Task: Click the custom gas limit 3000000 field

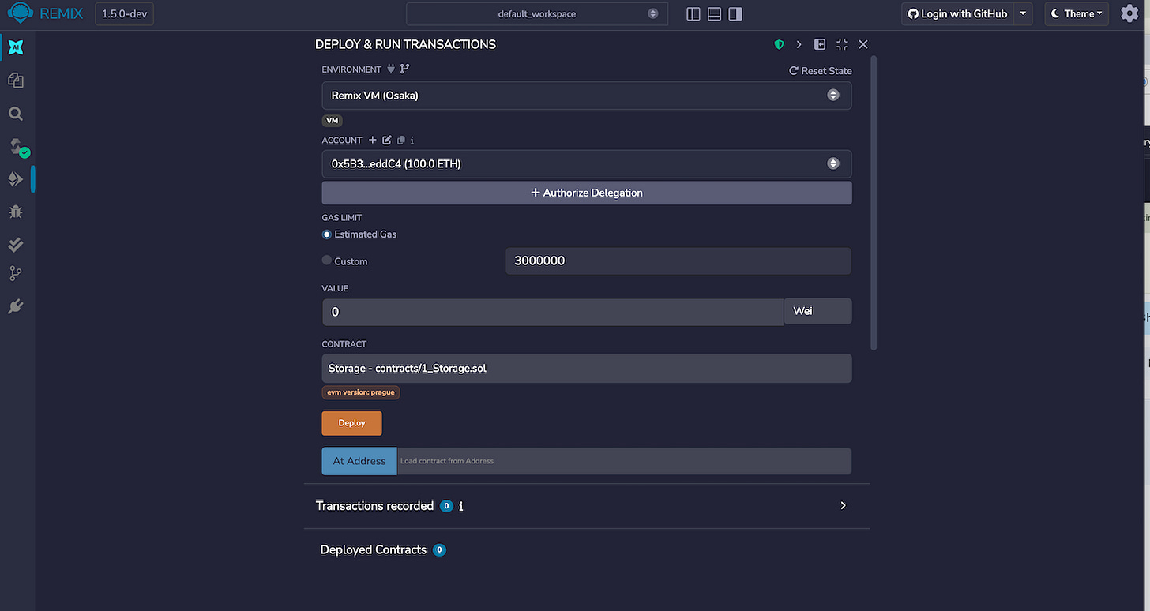Action: (x=678, y=261)
